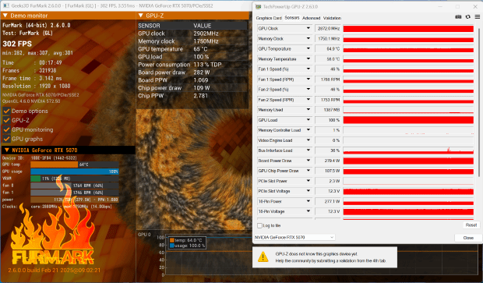Toggle the Demo options checkbox

pos(6,111)
